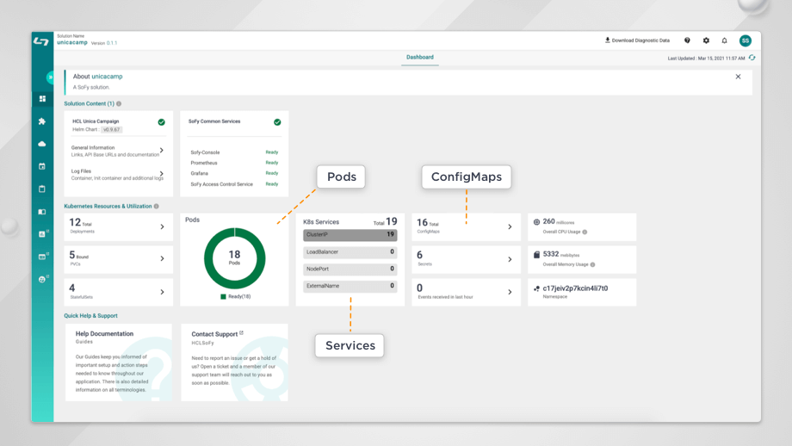The height and width of the screenshot is (446, 792).
Task: Open the help question-mark icon
Action: pyautogui.click(x=687, y=40)
